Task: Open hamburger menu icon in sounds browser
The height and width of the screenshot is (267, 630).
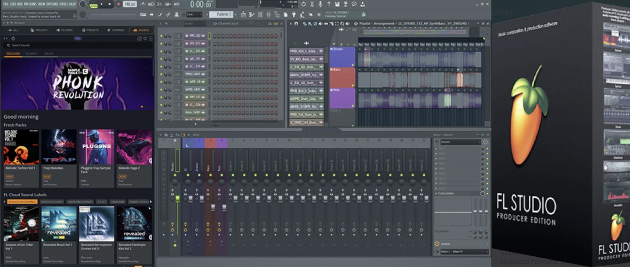Action: pos(151,38)
